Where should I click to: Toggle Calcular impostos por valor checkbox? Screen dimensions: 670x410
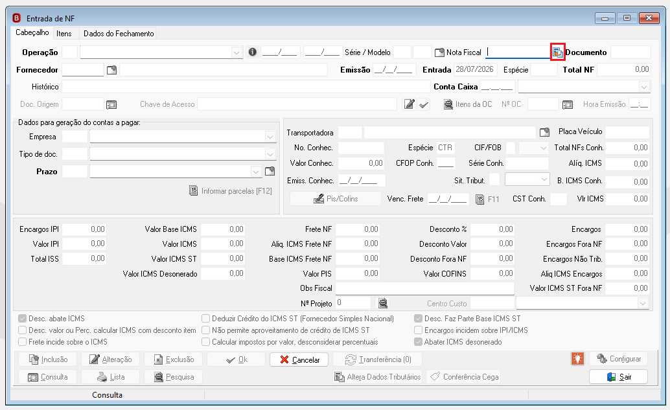click(206, 342)
